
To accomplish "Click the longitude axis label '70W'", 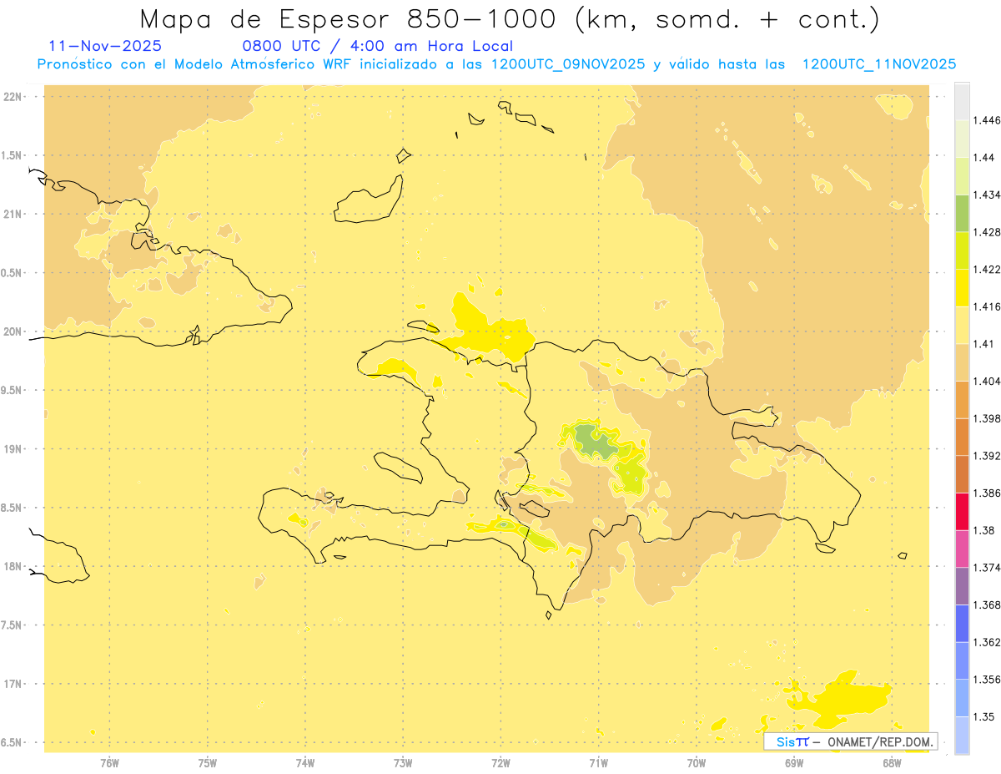I will tap(697, 762).
